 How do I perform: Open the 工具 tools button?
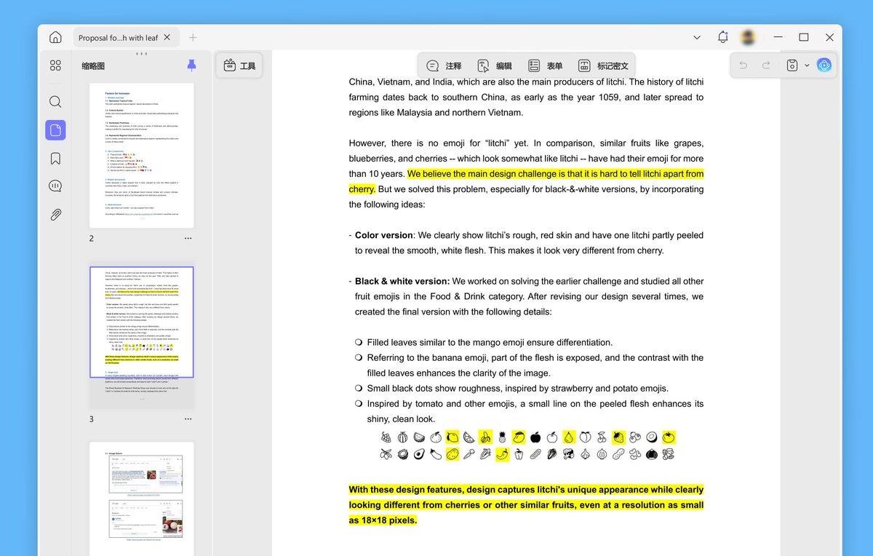pyautogui.click(x=239, y=65)
